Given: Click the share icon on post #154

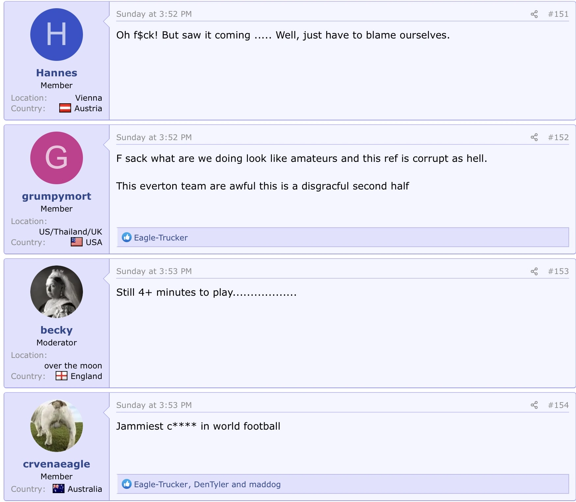Looking at the screenshot, I should point(534,405).
